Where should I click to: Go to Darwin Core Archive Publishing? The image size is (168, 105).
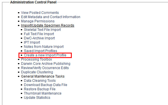click(46, 64)
